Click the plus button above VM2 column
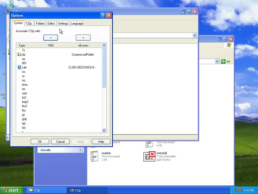258x194 pixels. click(50, 38)
